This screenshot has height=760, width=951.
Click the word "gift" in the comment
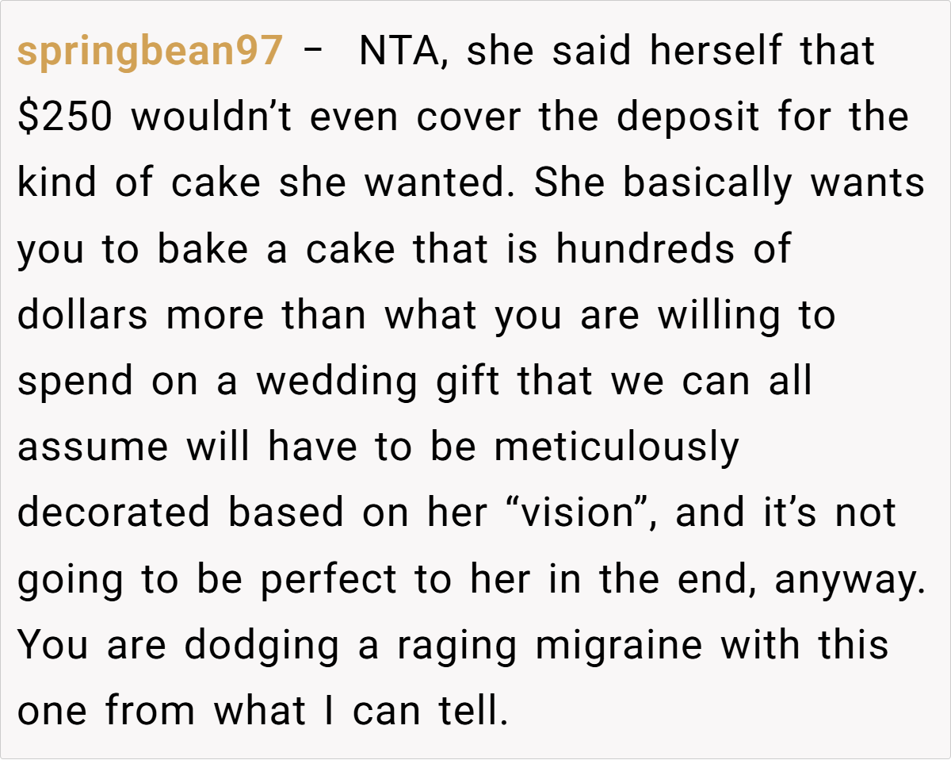468,382
